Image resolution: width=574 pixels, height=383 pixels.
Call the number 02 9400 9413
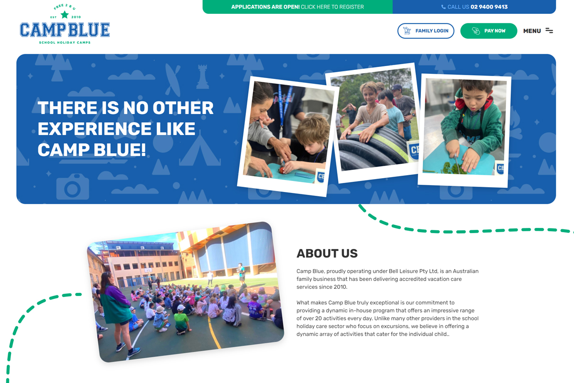pos(489,7)
